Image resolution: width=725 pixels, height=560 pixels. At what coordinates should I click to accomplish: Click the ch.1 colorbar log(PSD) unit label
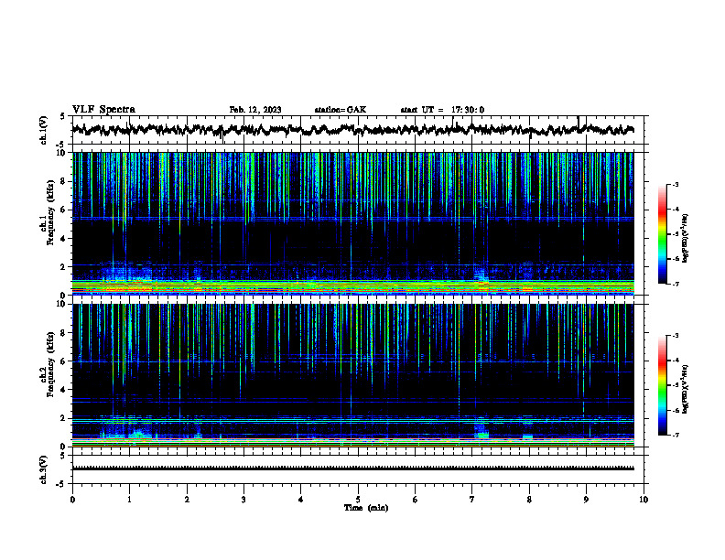tap(686, 238)
